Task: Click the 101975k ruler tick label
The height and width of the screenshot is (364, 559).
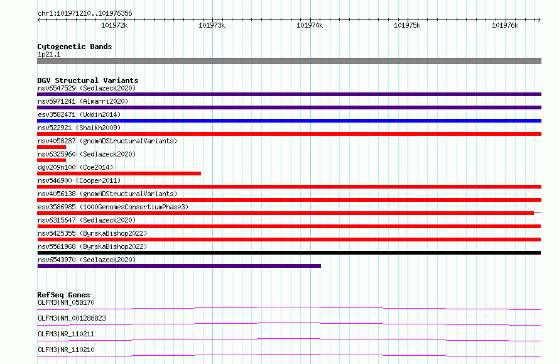Action: click(407, 25)
